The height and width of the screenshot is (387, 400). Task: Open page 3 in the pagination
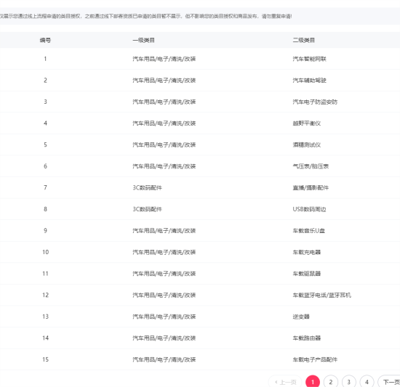click(348, 382)
